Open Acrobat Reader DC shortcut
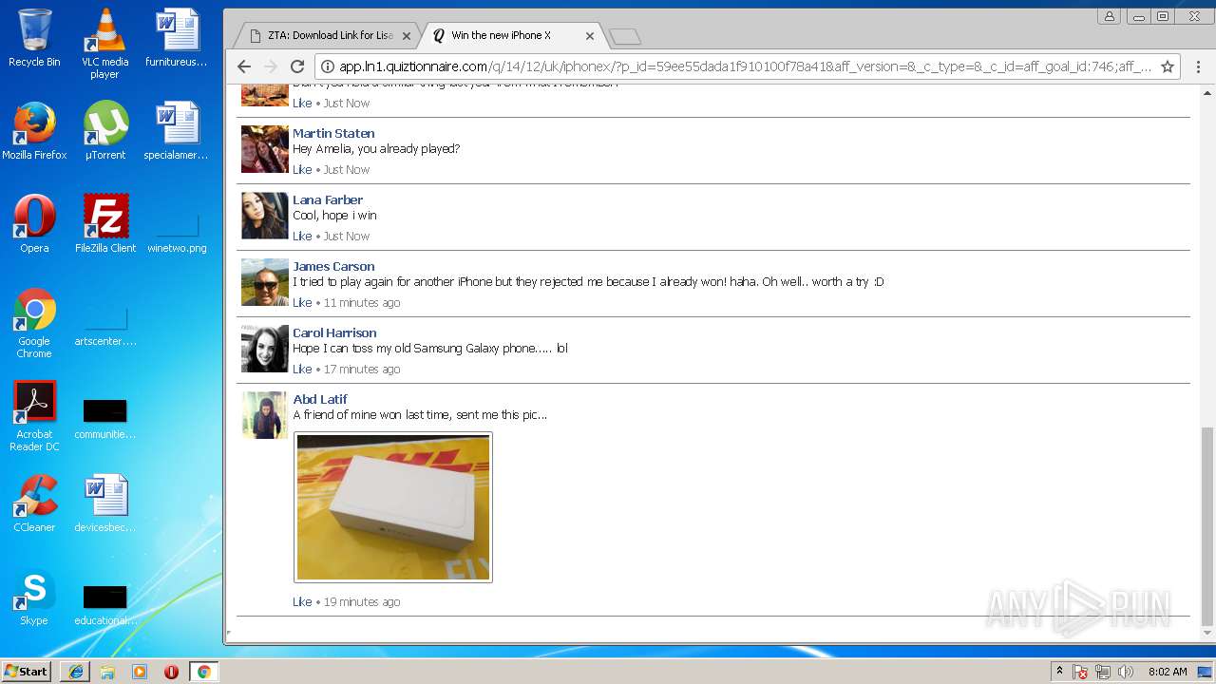The width and height of the screenshot is (1216, 684). pos(34,416)
